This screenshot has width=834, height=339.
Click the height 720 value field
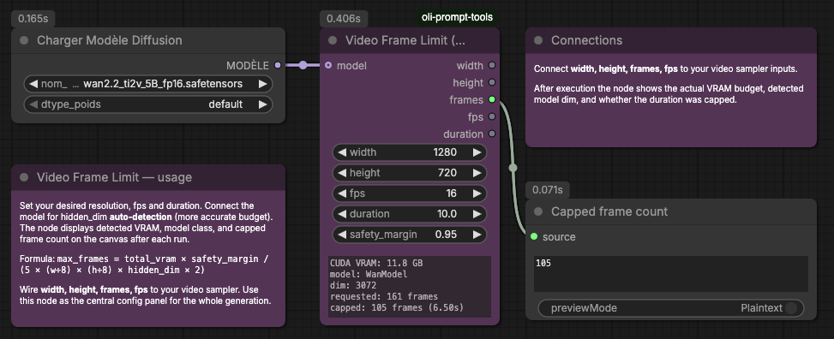[410, 173]
